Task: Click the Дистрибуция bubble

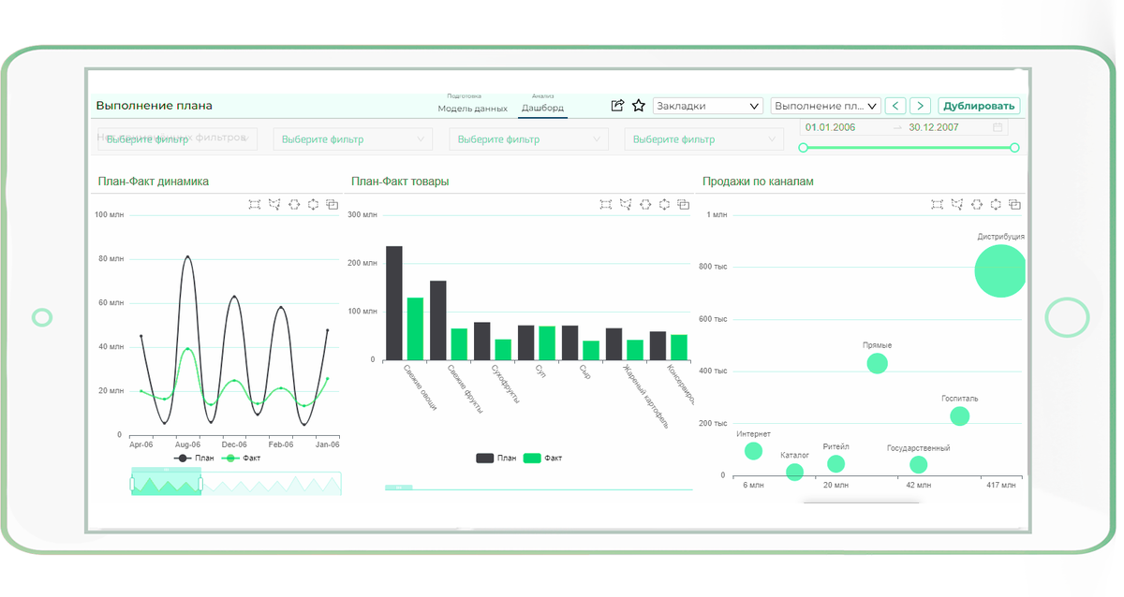Action: click(1000, 271)
